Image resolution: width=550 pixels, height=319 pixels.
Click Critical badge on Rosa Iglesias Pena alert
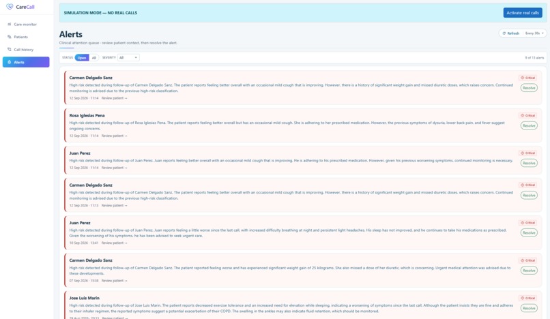coord(528,115)
